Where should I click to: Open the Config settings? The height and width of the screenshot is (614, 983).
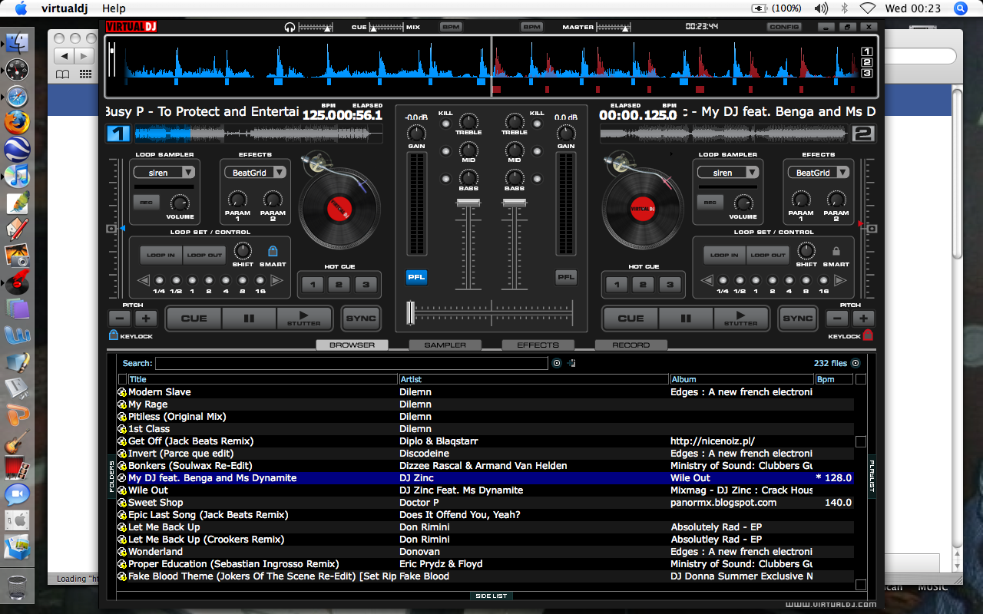(x=784, y=27)
